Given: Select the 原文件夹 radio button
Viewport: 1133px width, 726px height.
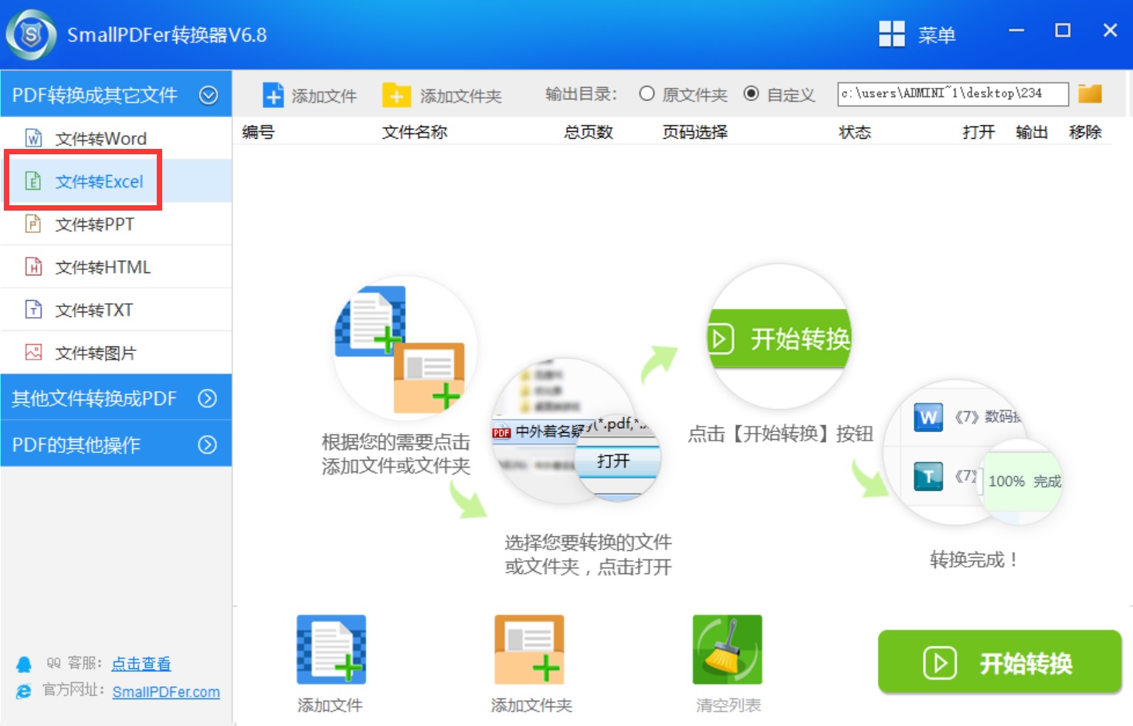Looking at the screenshot, I should [647, 93].
